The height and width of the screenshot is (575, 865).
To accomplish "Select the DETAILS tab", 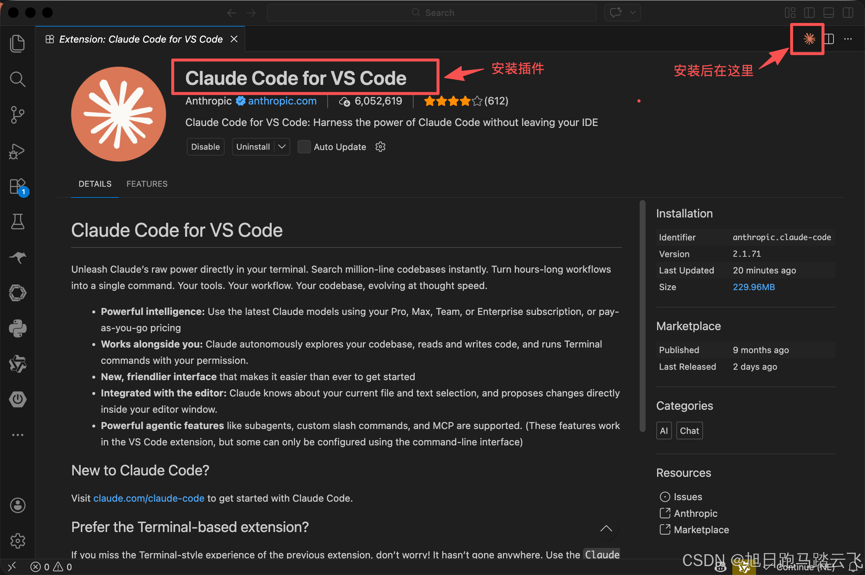I will pos(95,184).
